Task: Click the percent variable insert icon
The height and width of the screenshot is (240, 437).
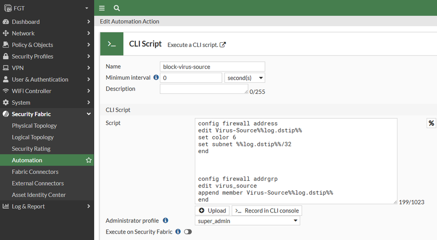Action: [431, 123]
